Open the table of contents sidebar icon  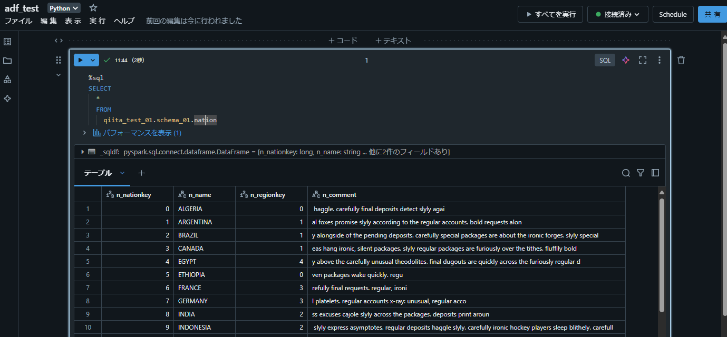pos(7,42)
